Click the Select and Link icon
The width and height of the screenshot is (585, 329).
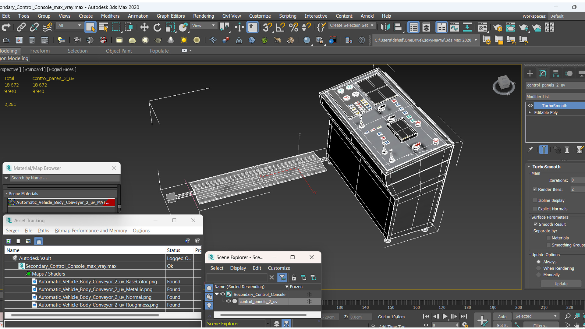[x=21, y=27]
